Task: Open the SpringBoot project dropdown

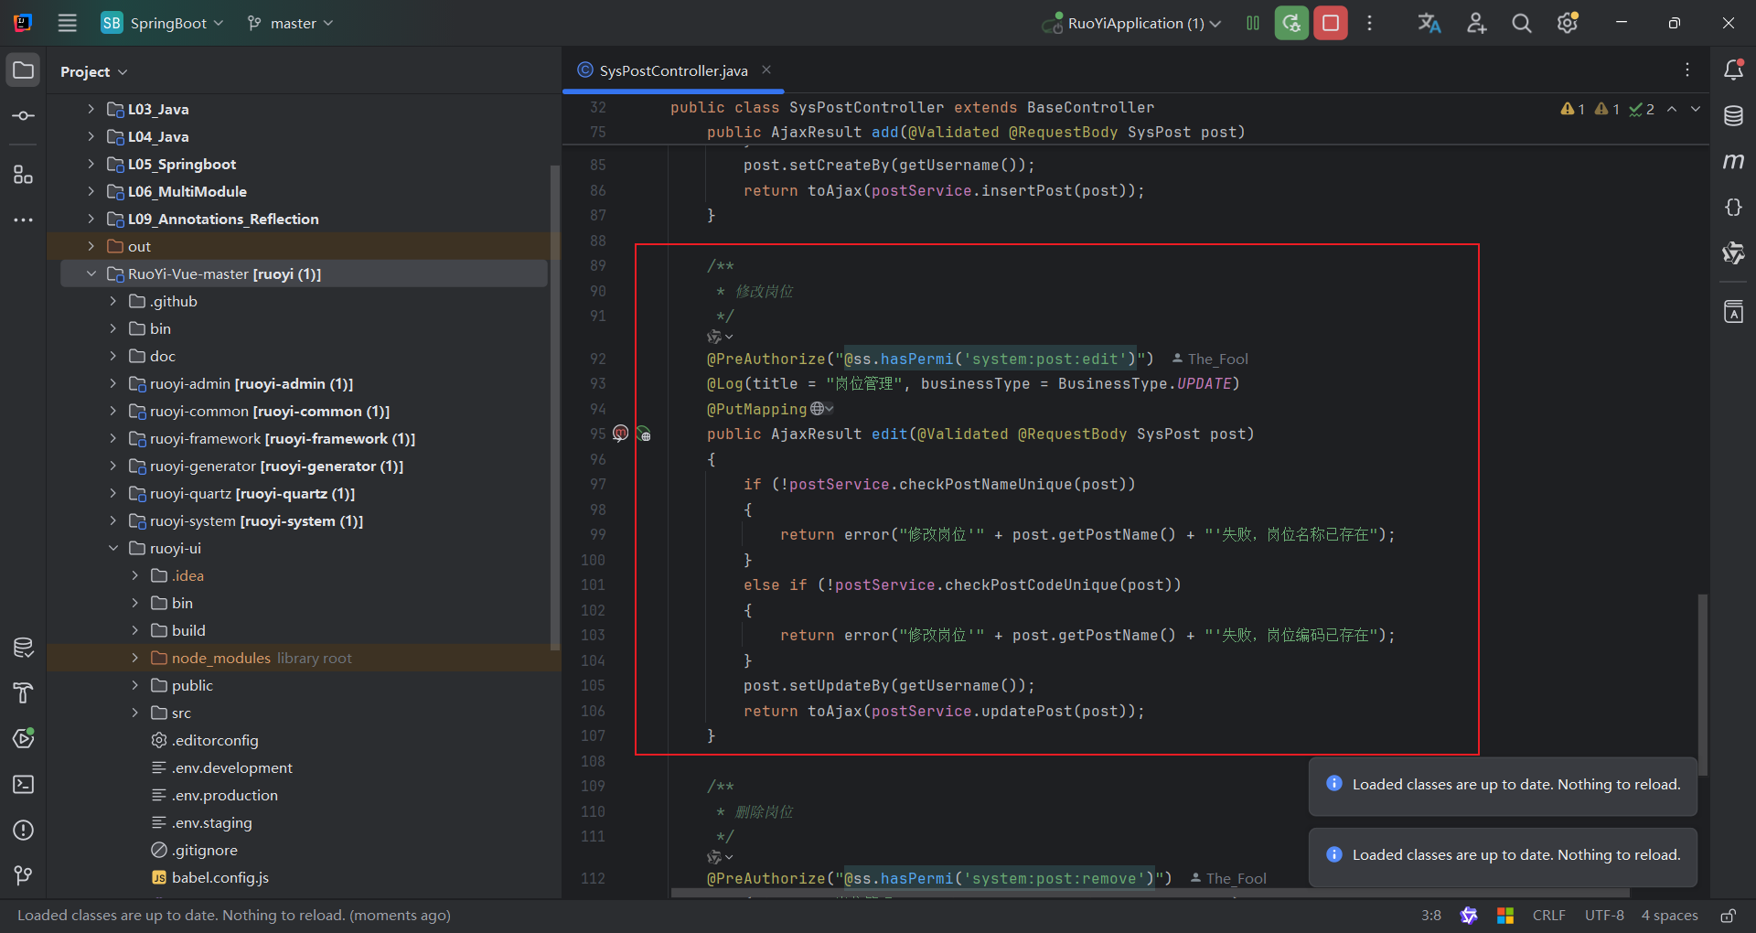Action: [x=162, y=23]
